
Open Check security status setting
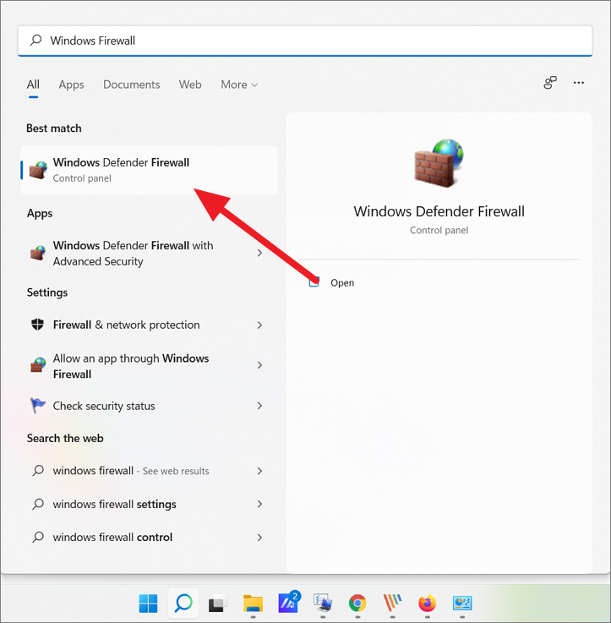click(150, 406)
